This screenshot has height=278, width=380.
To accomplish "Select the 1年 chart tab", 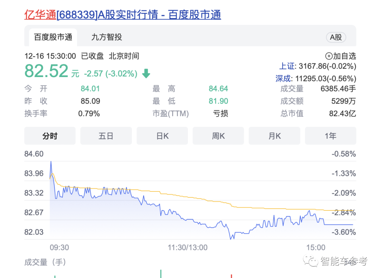I will [x=330, y=136].
